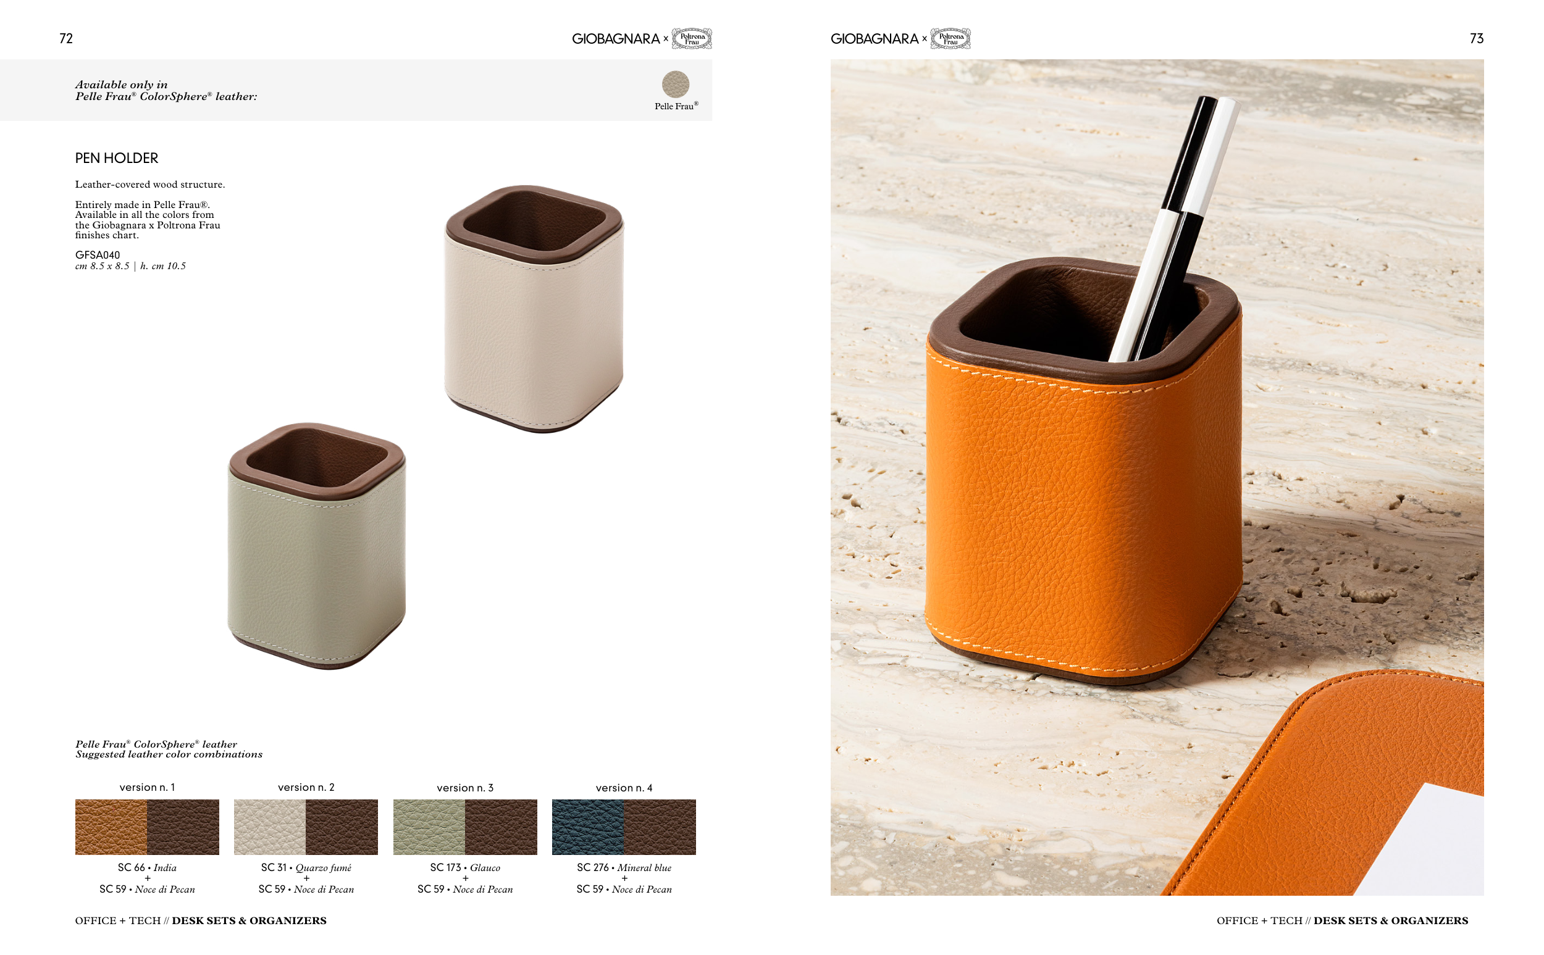
Task: Select the India orange leather swatch
Action: 111,827
